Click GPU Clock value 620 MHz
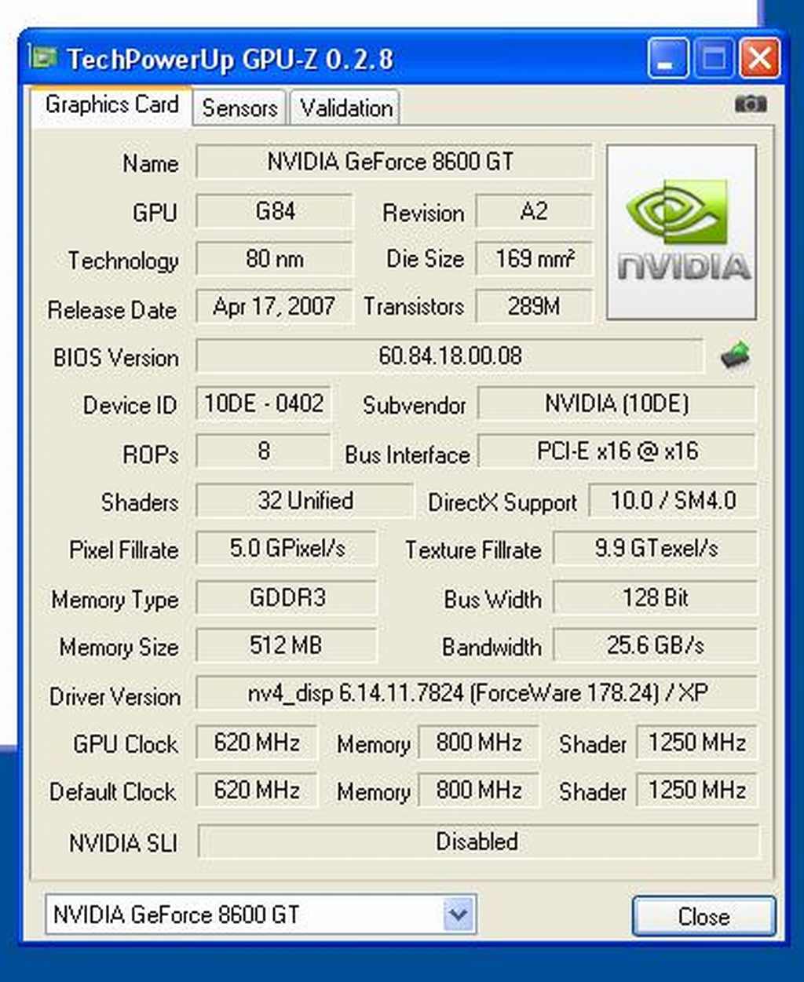 pos(256,743)
